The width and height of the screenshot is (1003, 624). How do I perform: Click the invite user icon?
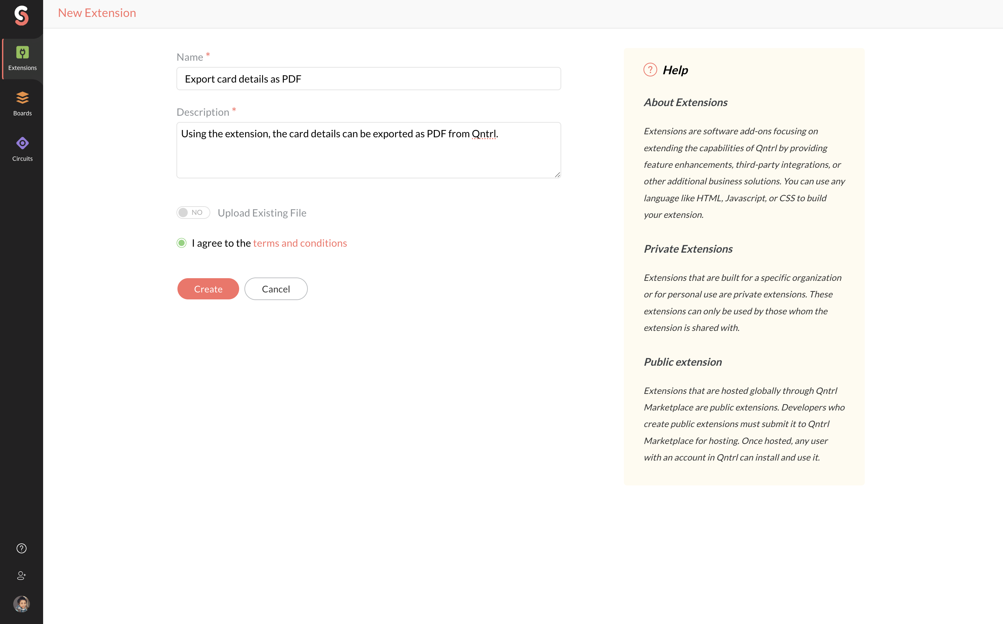click(x=22, y=575)
